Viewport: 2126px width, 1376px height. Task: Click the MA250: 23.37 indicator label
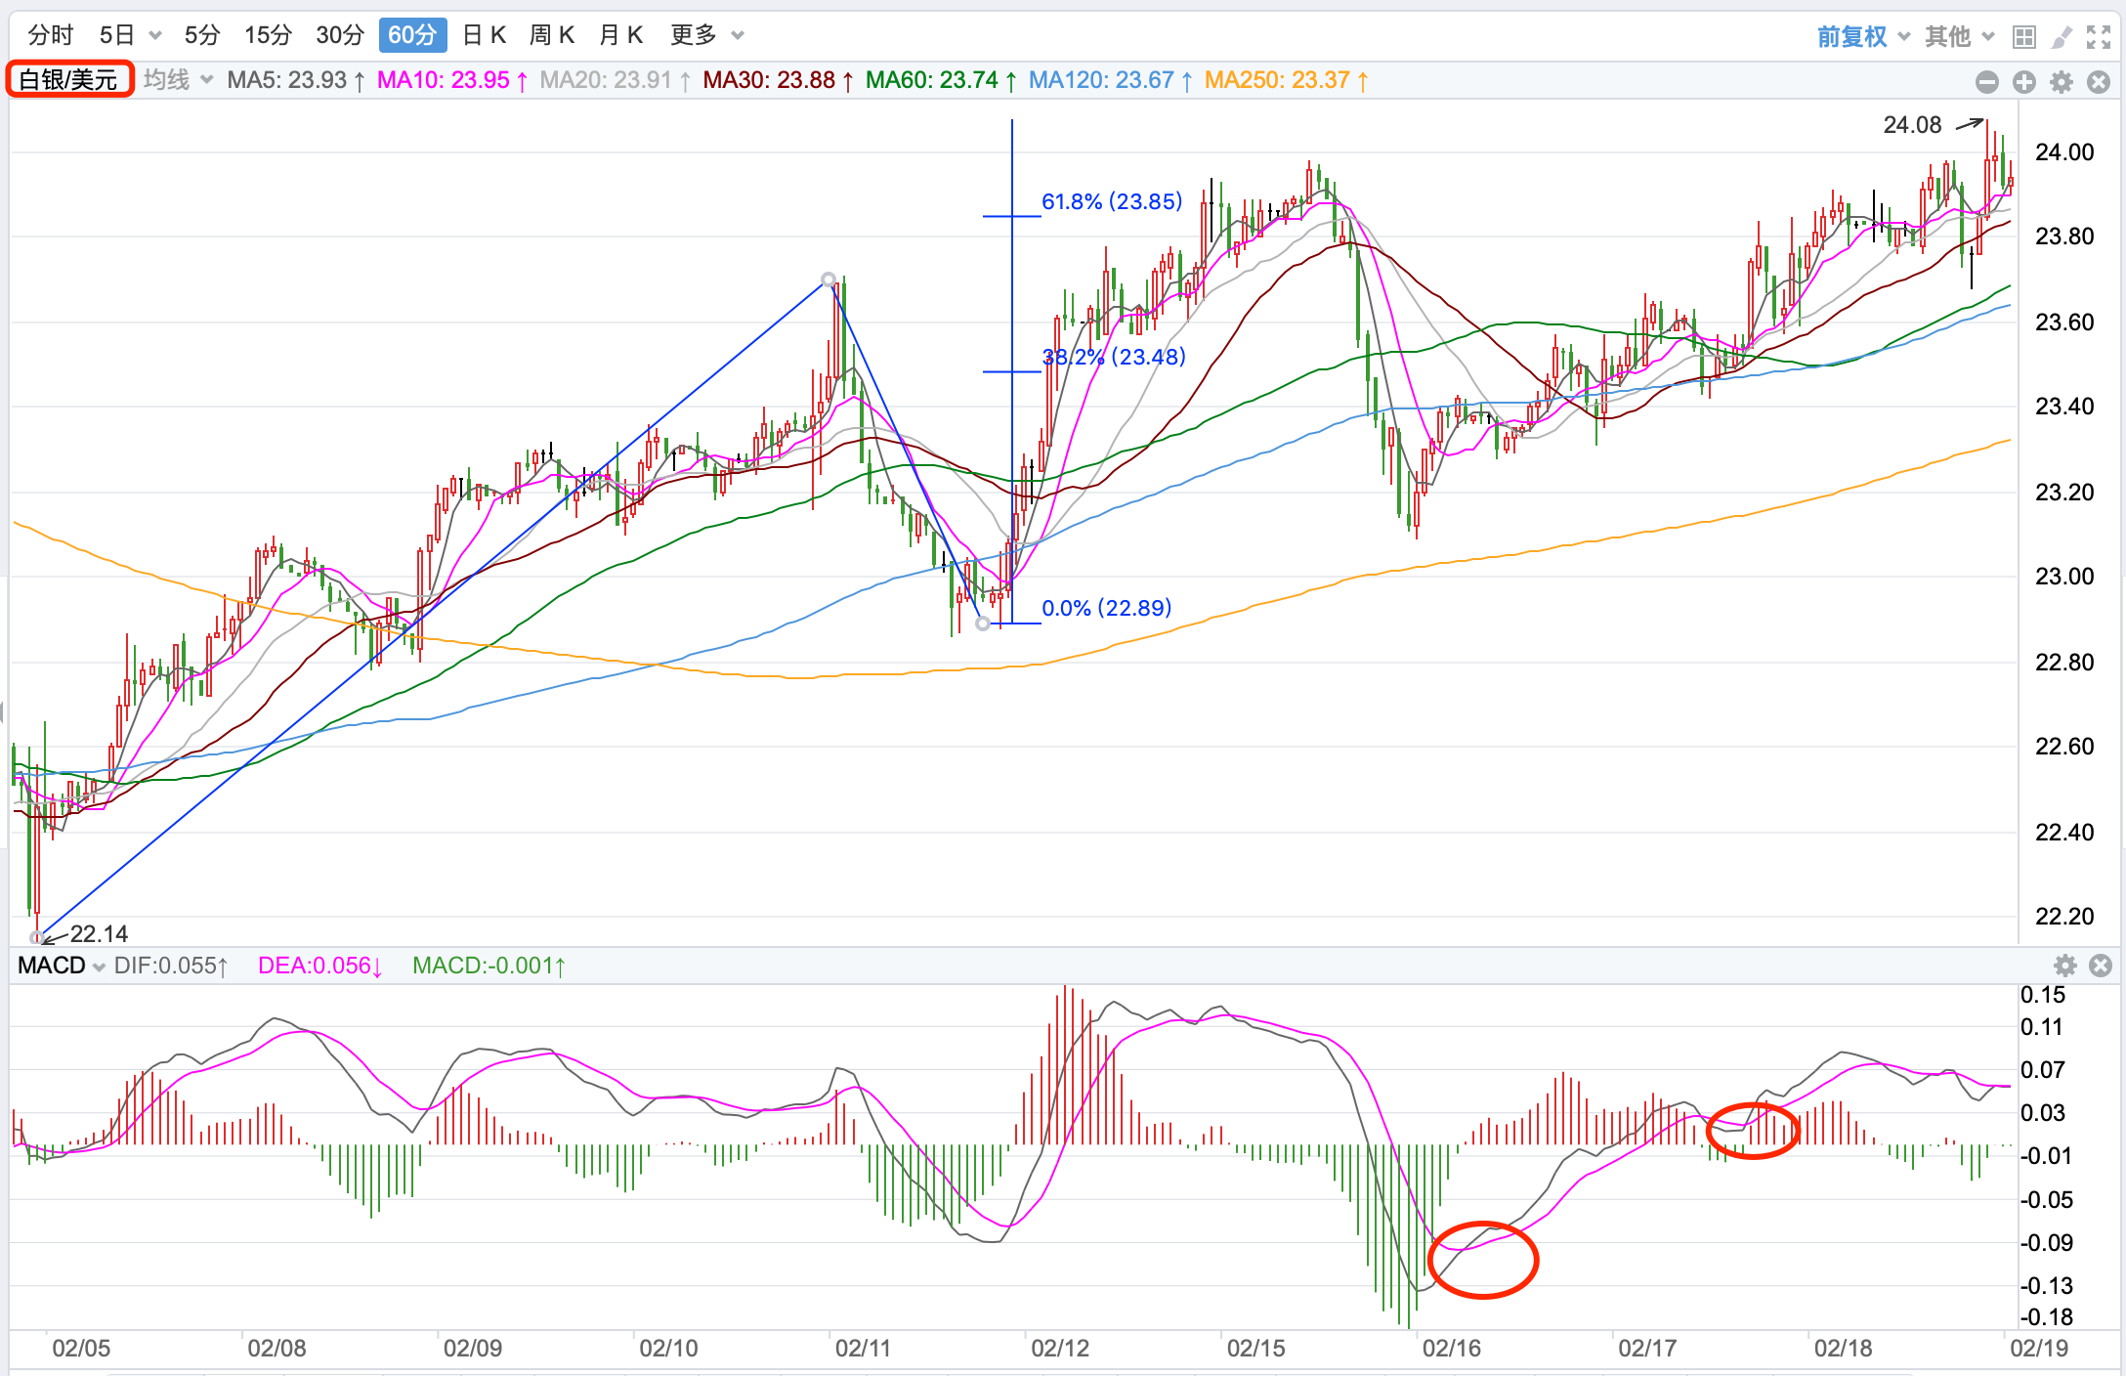(1287, 80)
